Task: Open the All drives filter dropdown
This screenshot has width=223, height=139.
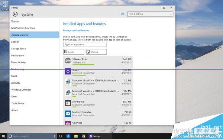Action: pyautogui.click(x=96, y=52)
